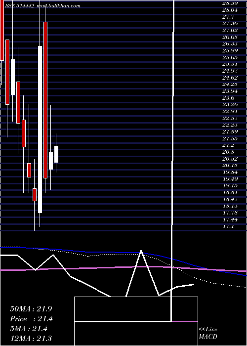Select the 26.33 axis value
Viewport: 247px width, 346px height.
coord(230,43)
